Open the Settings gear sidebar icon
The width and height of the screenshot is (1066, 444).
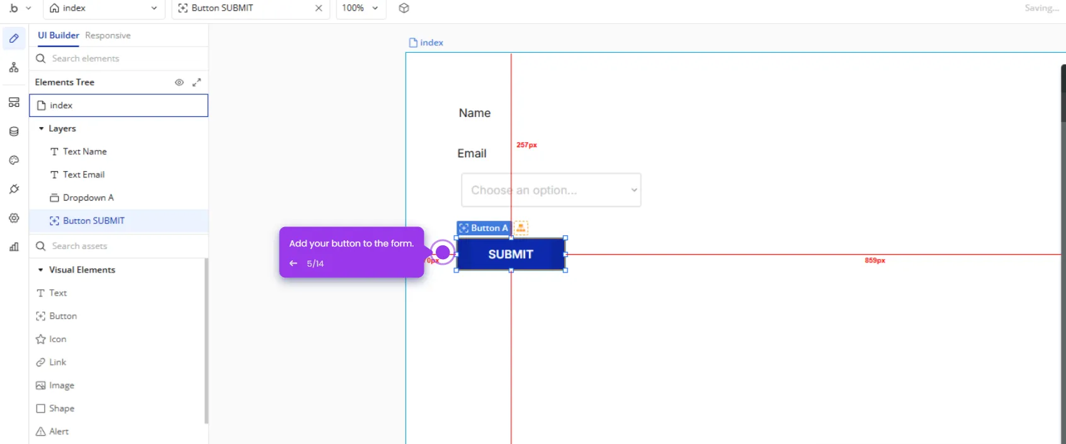point(14,218)
